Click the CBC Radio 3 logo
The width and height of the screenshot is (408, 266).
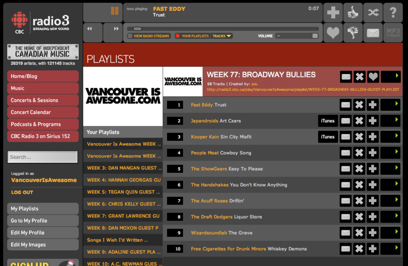click(41, 23)
